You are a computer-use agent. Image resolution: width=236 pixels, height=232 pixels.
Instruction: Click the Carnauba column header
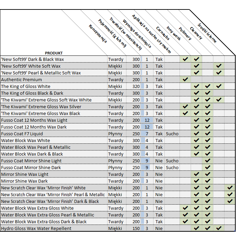(163, 33)
